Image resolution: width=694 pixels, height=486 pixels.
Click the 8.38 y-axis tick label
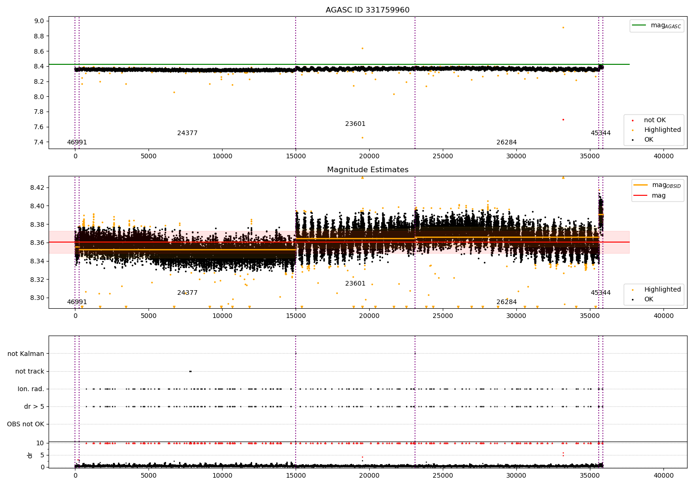click(37, 224)
